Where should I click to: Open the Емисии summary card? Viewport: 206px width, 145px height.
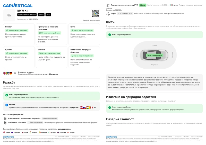click(x=51, y=57)
